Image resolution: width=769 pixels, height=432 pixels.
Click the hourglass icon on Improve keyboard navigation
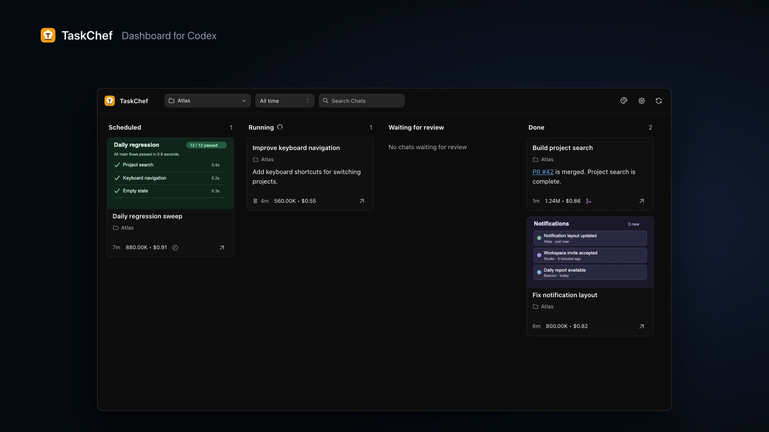[255, 201]
